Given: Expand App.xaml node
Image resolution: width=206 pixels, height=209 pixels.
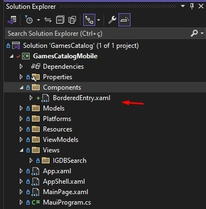Looking at the screenshot, I should 21,171.
